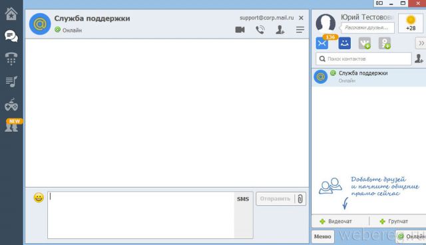Open the phone dialer icon in sidebar
Image resolution: width=426 pixels, height=245 pixels.
pos(11,59)
